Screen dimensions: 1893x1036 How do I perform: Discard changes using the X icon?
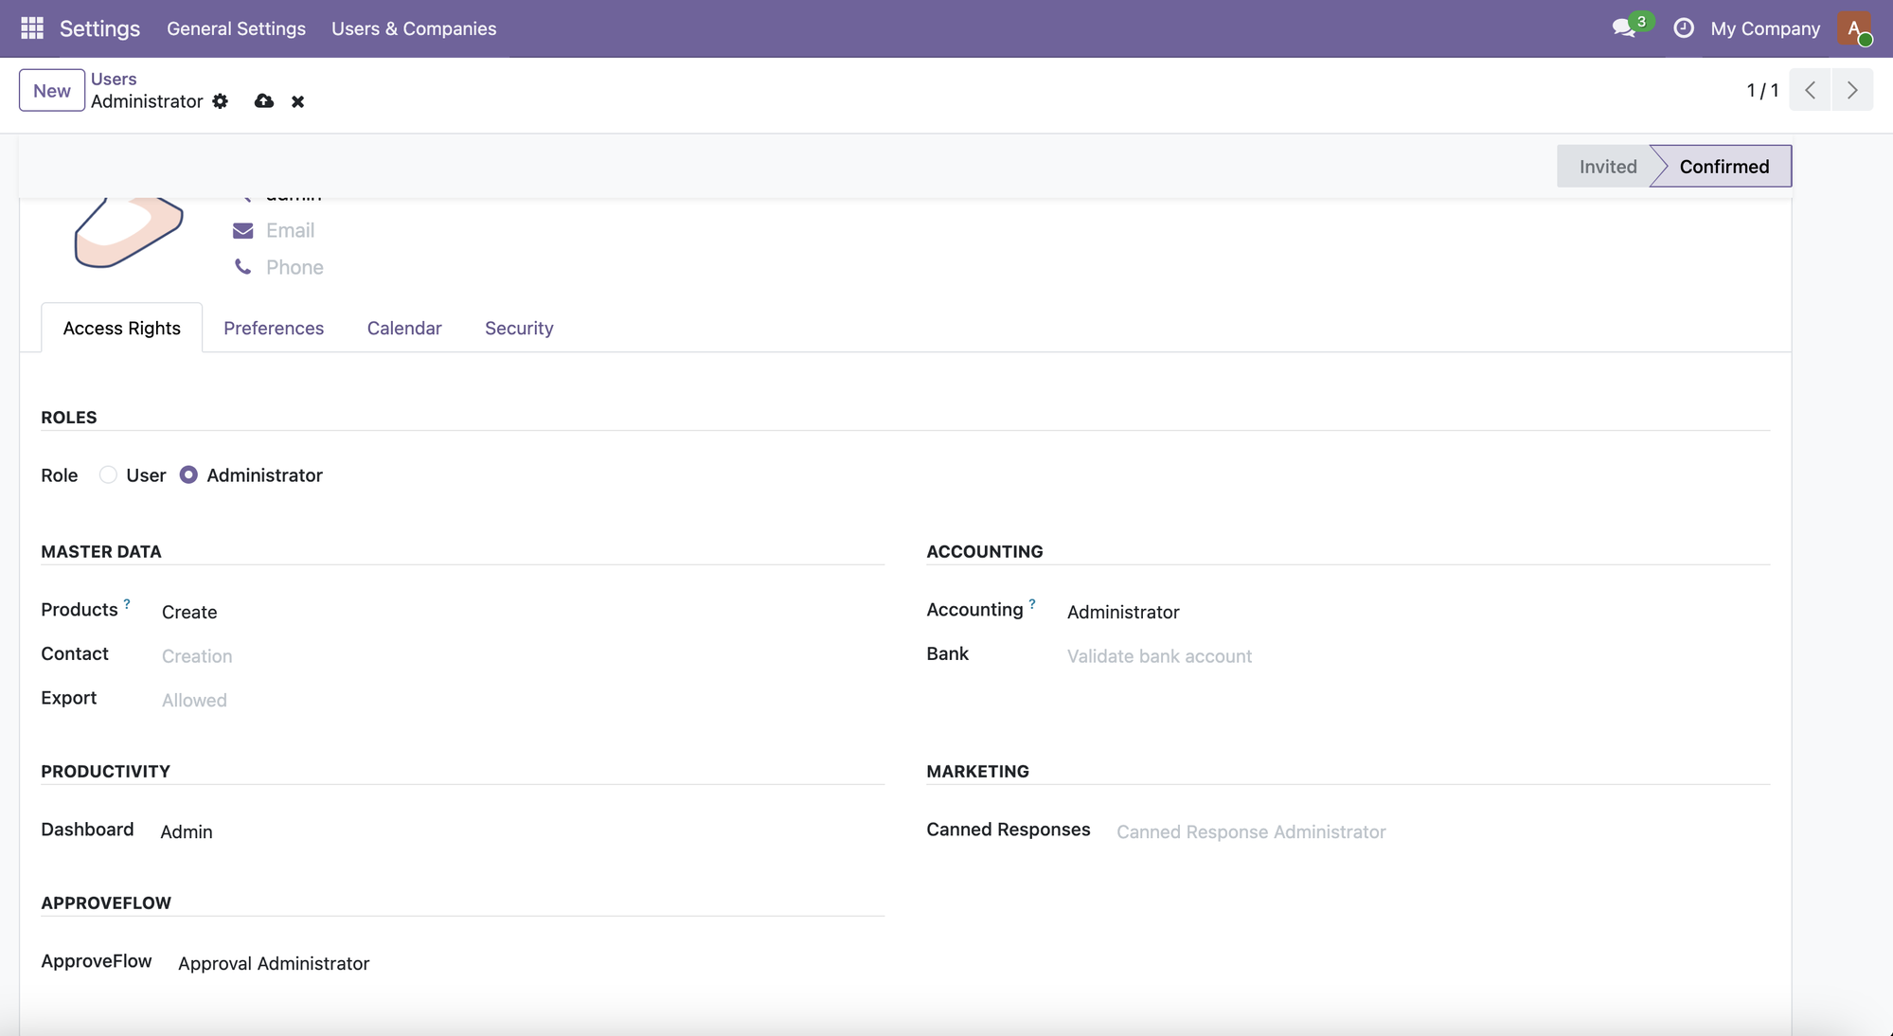tap(298, 101)
